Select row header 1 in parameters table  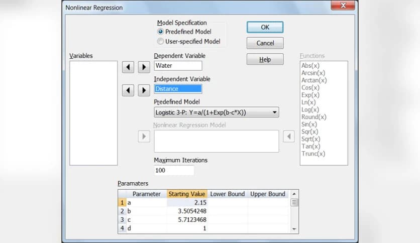click(x=122, y=203)
